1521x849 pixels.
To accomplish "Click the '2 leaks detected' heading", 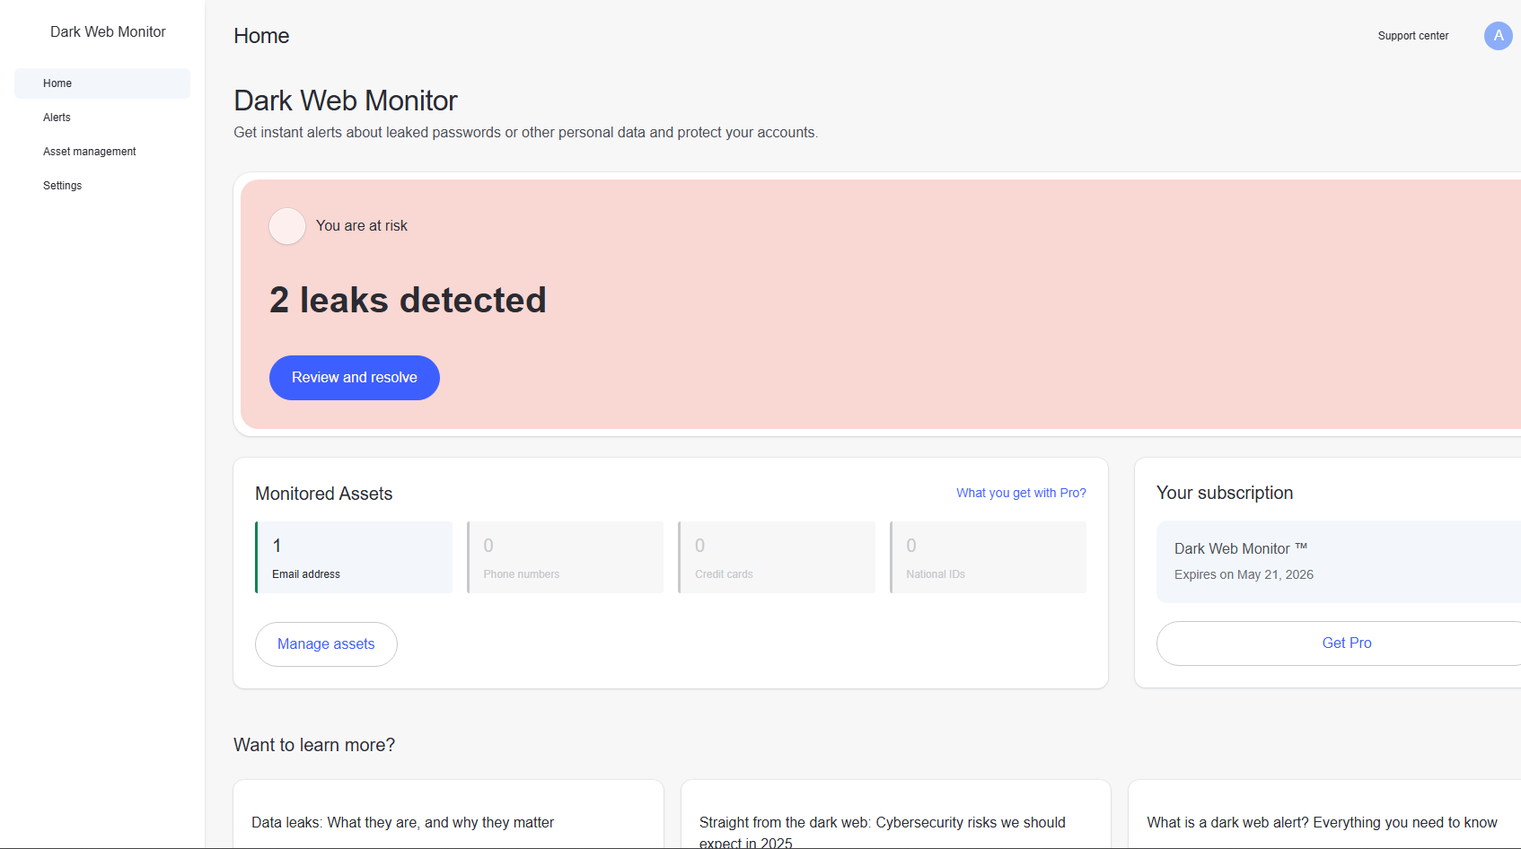I will [408, 300].
